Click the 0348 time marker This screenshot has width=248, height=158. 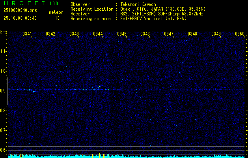pos(192,34)
